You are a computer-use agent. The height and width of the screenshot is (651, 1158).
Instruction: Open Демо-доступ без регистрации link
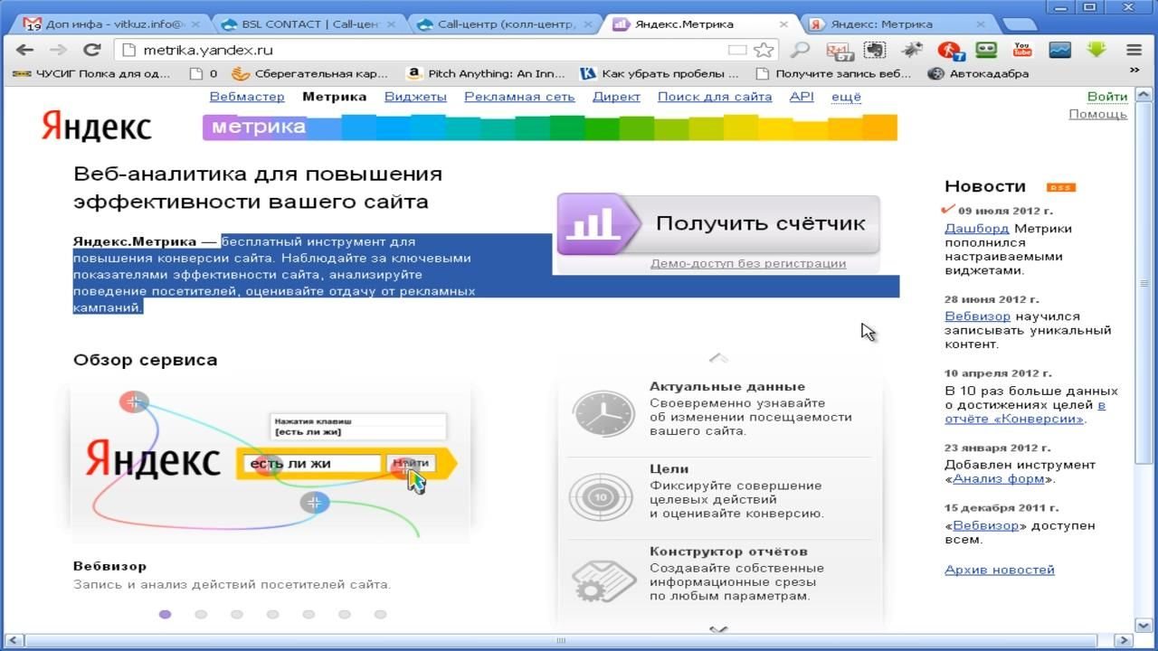[x=747, y=263]
